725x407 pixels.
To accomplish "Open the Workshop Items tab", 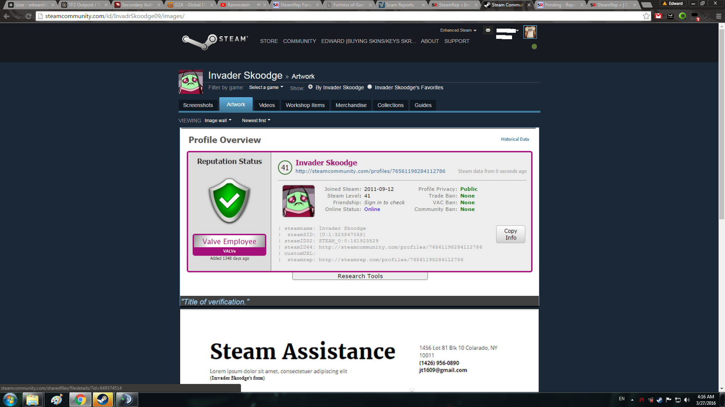I will [x=305, y=105].
